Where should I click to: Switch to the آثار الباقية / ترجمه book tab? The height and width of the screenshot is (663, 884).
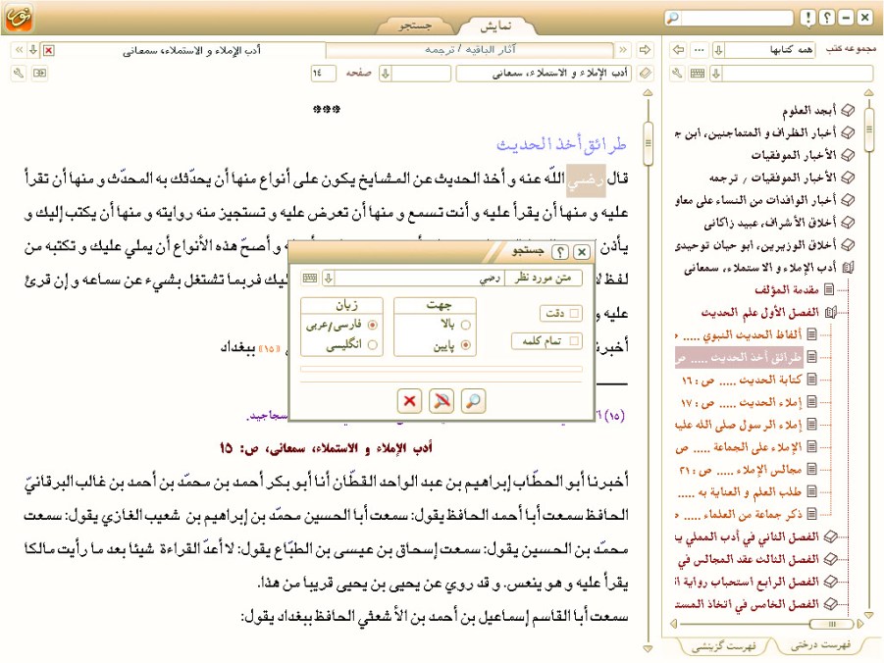point(470,50)
